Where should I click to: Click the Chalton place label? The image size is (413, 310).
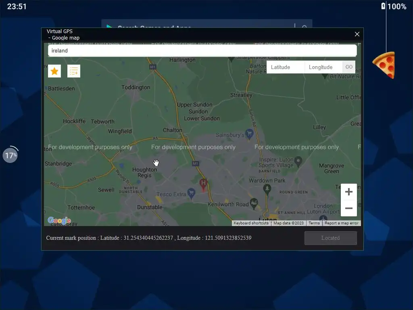coord(172,130)
